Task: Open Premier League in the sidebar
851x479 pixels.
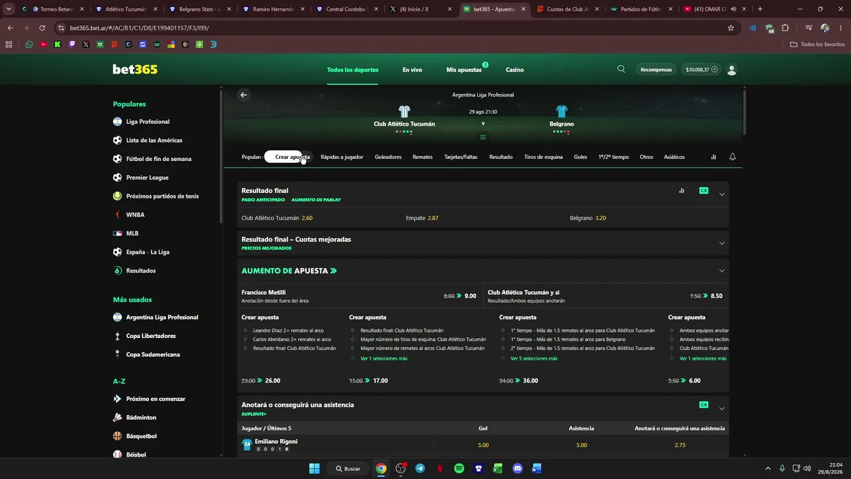Action: [x=147, y=178]
